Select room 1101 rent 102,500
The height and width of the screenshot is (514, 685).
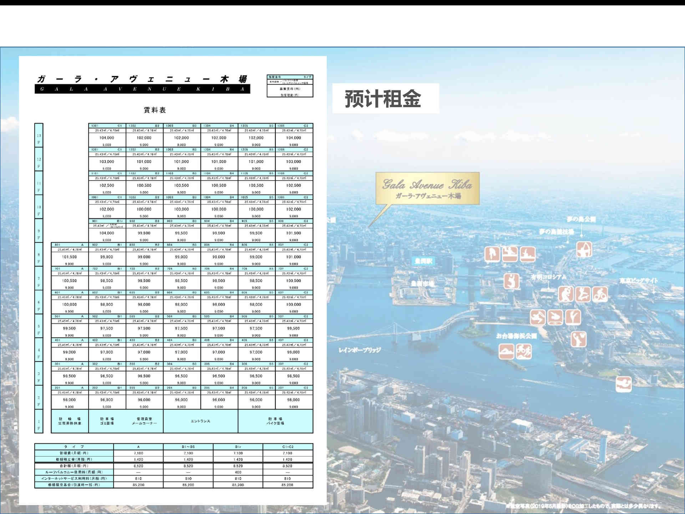[x=107, y=186]
